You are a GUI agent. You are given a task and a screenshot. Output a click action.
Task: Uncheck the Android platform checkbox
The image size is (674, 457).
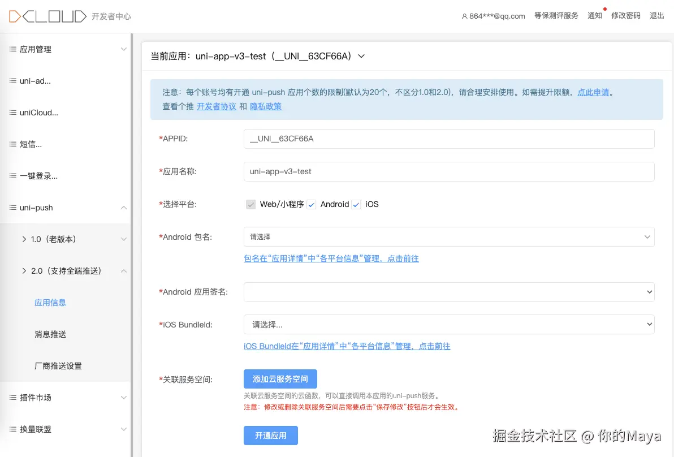(x=311, y=205)
